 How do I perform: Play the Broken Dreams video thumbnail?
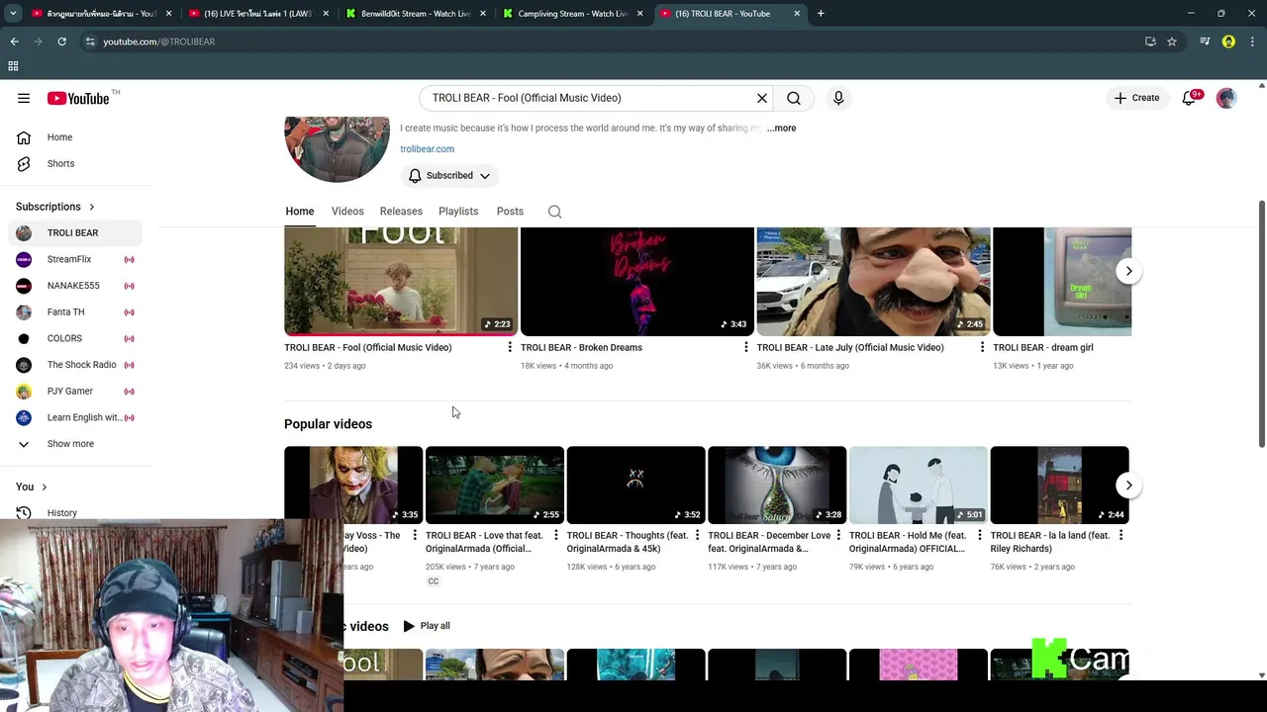coord(636,281)
